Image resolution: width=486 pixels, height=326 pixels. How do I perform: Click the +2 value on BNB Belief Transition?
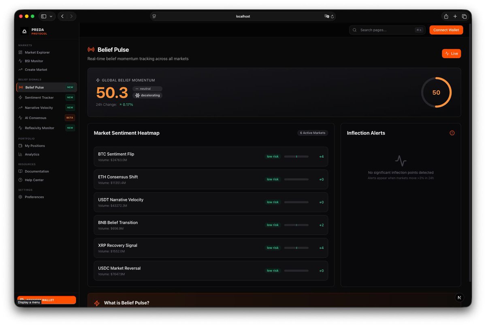click(x=321, y=225)
